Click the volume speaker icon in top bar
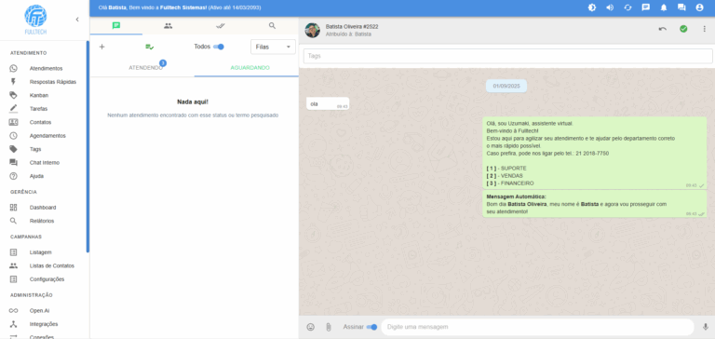 610,7
